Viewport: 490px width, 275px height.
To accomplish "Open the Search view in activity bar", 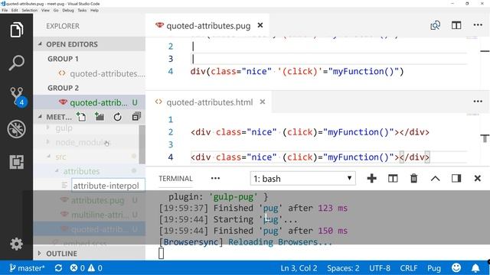I will (16, 63).
